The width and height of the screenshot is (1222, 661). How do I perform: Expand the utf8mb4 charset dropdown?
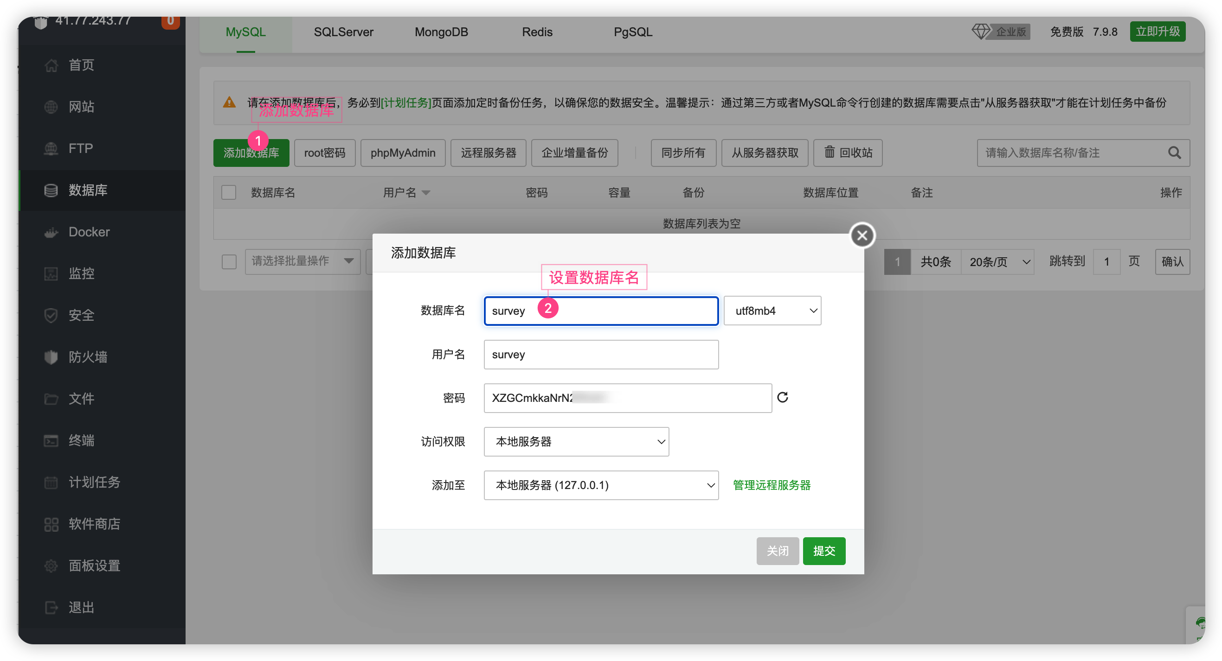pyautogui.click(x=772, y=311)
